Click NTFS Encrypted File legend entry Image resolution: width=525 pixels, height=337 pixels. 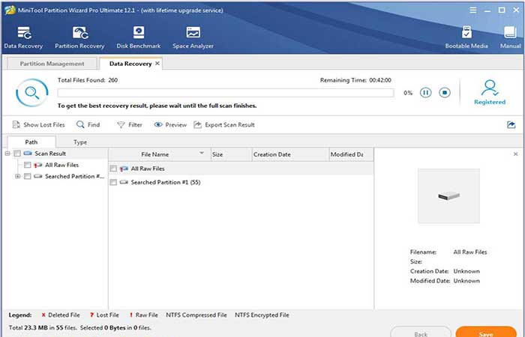point(262,315)
